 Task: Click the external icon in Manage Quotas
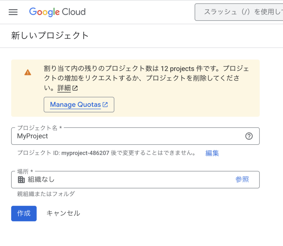pos(105,105)
